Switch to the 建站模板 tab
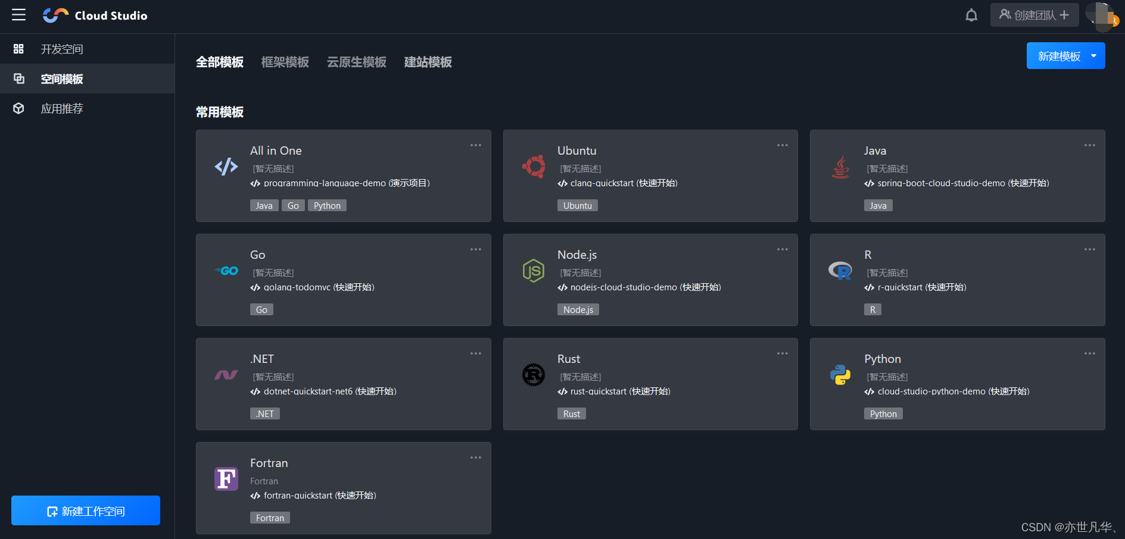The height and width of the screenshot is (539, 1125). [x=428, y=62]
